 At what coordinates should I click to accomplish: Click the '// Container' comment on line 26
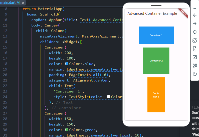(66, 108)
